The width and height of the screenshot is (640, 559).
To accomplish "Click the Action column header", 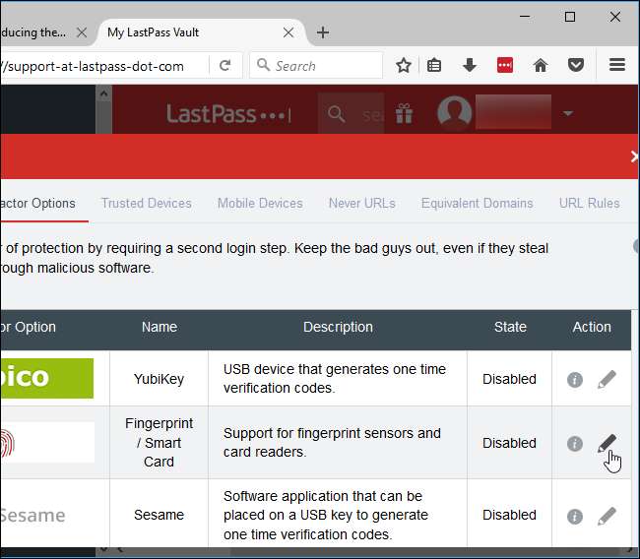I will [x=592, y=327].
